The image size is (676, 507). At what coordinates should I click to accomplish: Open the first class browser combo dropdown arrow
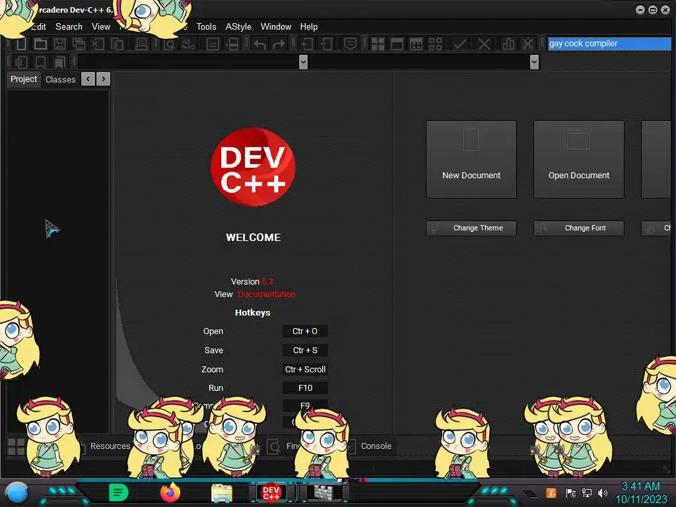[x=303, y=62]
